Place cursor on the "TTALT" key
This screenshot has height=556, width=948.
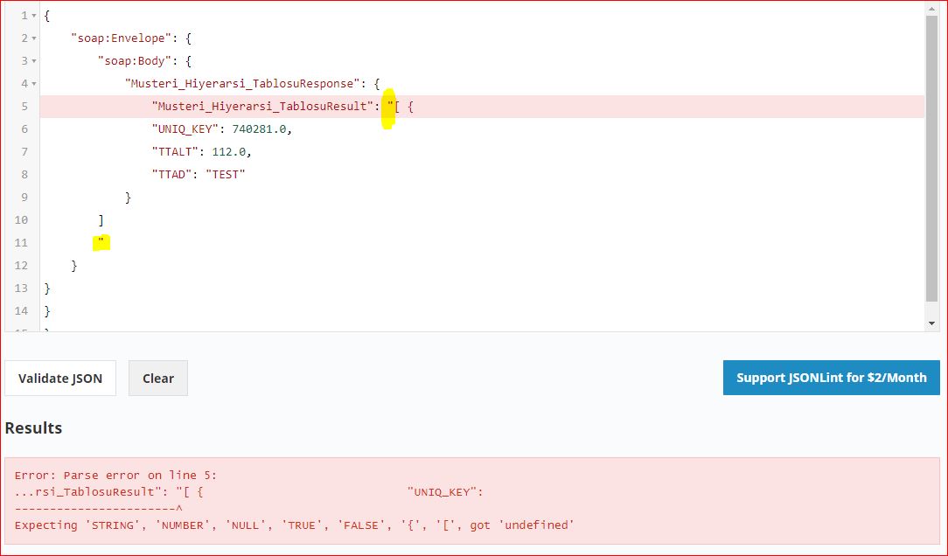coord(178,152)
